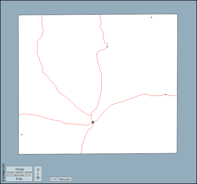197x184 pixels.
Task: Click the top end of the north-central road
Action: click(99, 15)
